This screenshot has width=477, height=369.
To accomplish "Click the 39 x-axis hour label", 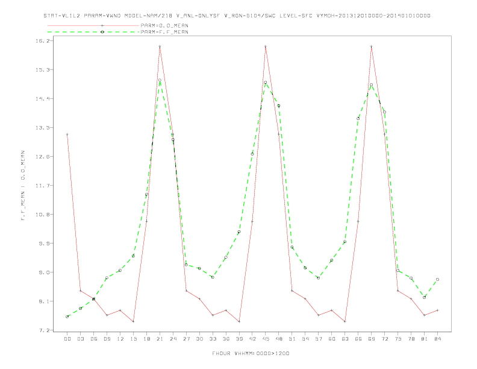I will coord(239,339).
